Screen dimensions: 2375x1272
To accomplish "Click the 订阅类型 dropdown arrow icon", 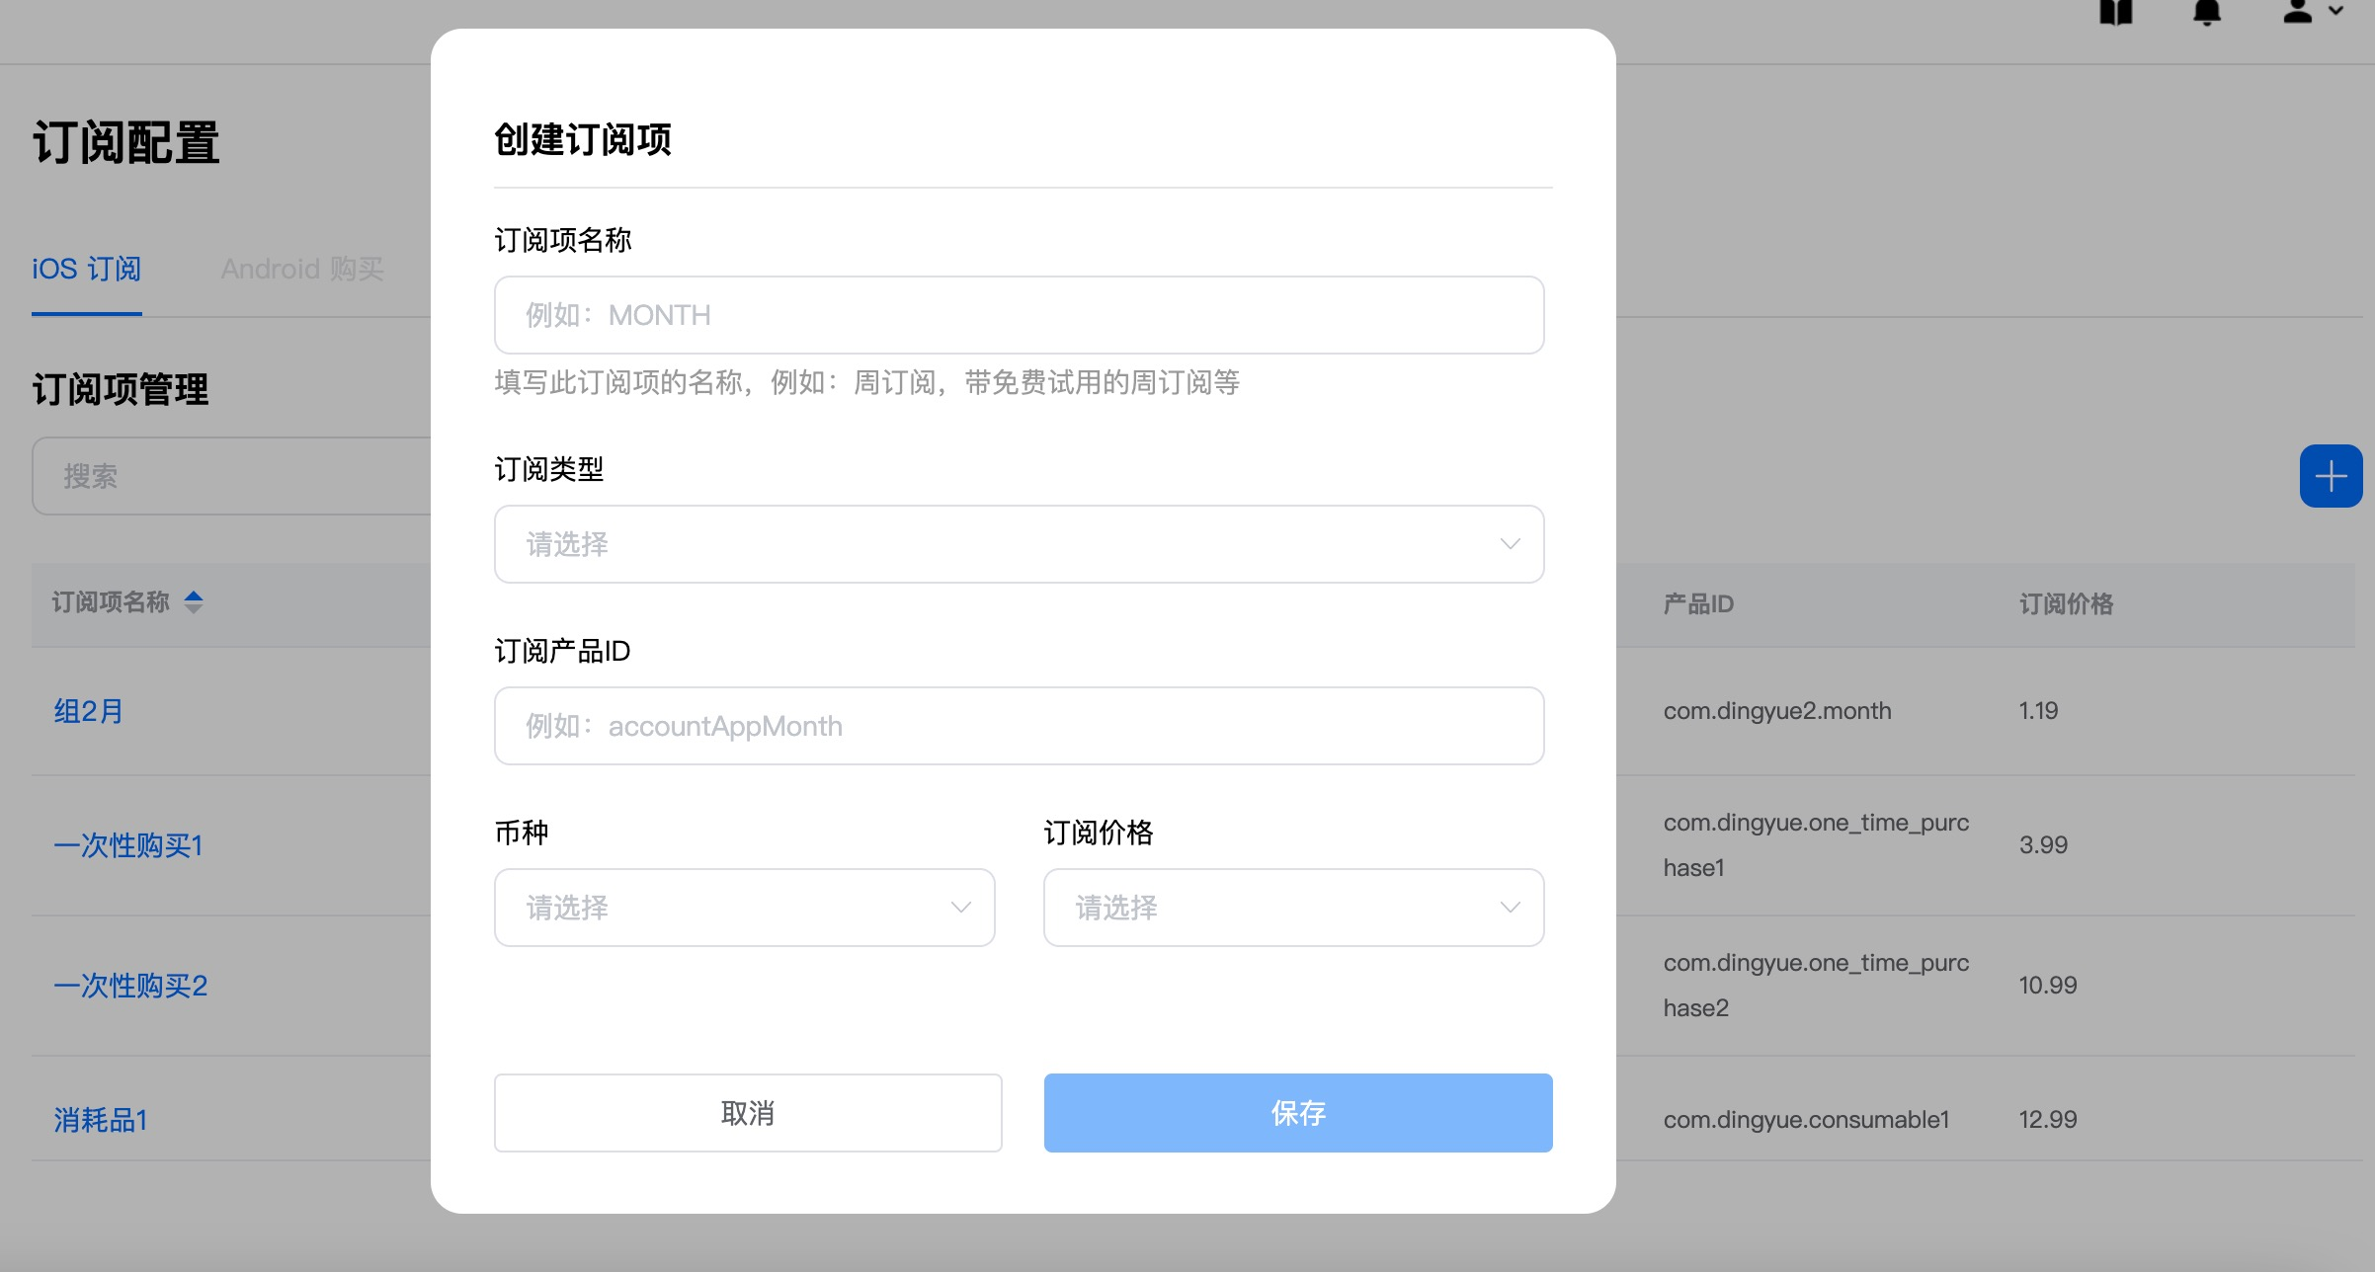I will (x=1509, y=544).
